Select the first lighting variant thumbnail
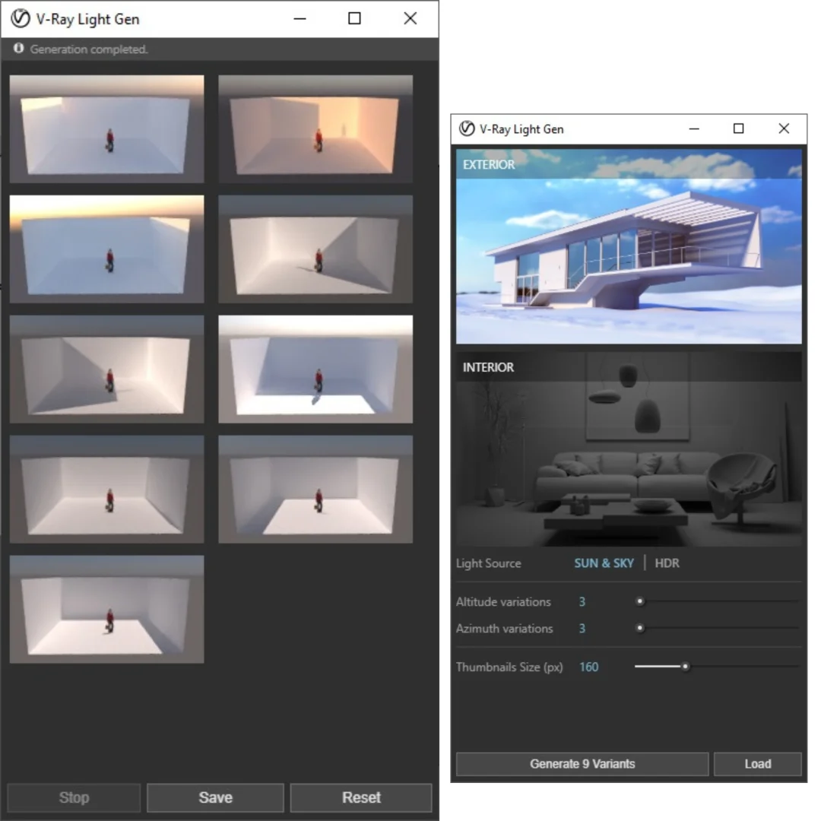Image resolution: width=821 pixels, height=821 pixels. pos(106,128)
